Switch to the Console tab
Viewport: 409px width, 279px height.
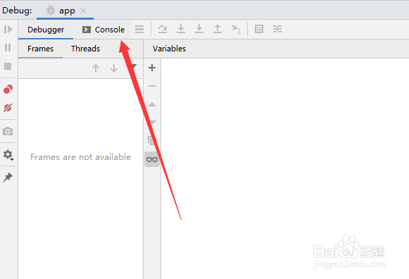point(103,30)
